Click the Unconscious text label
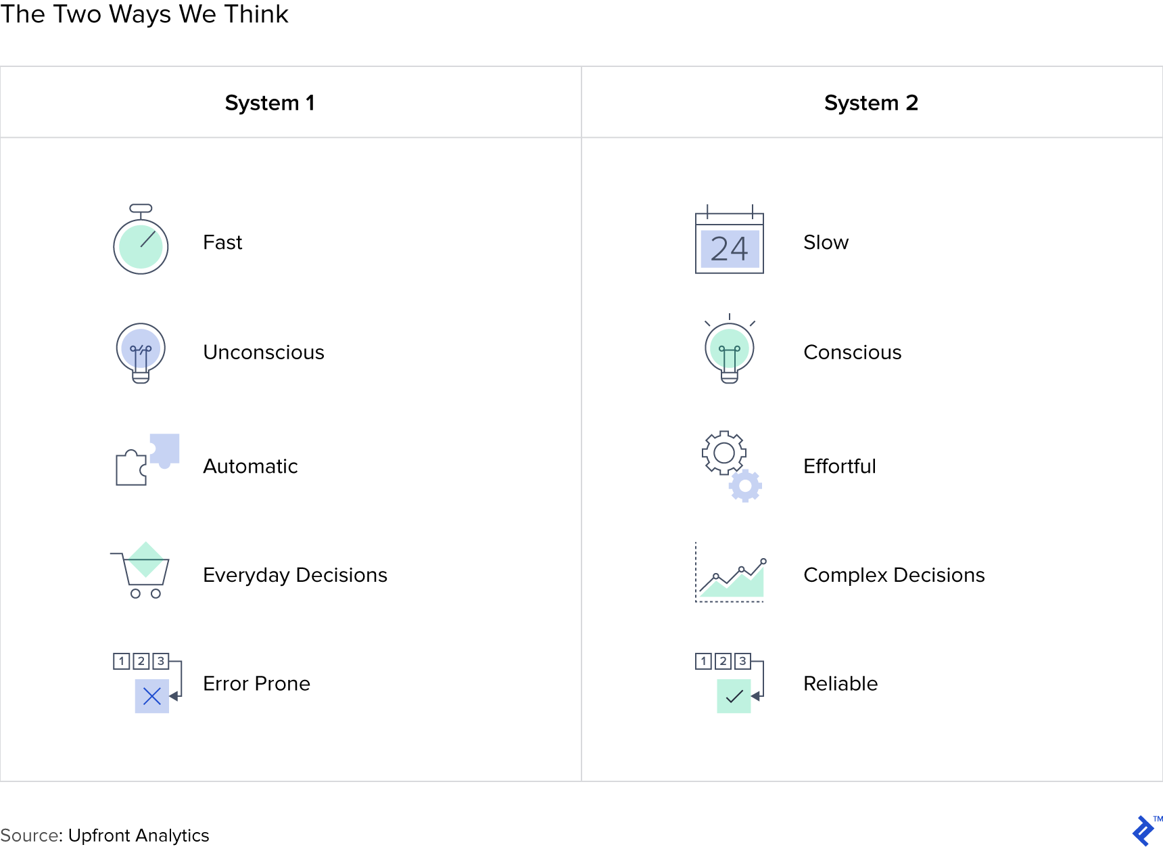Viewport: 1163px width, 847px height. [x=264, y=352]
